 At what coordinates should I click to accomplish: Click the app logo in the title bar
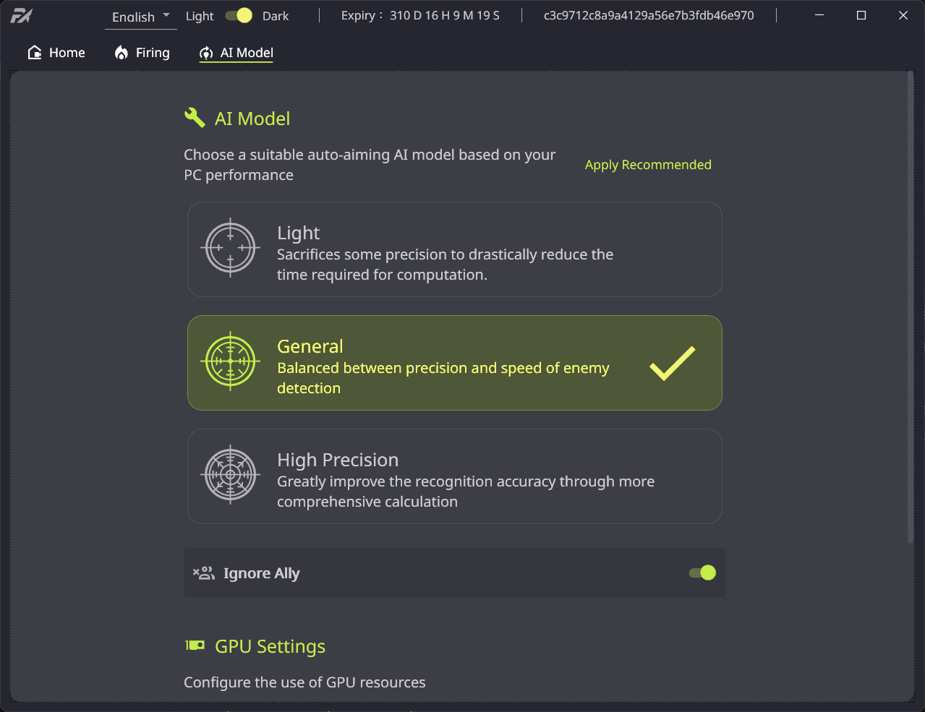coord(22,15)
